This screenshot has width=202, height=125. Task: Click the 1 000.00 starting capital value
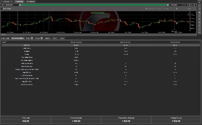click(76, 121)
